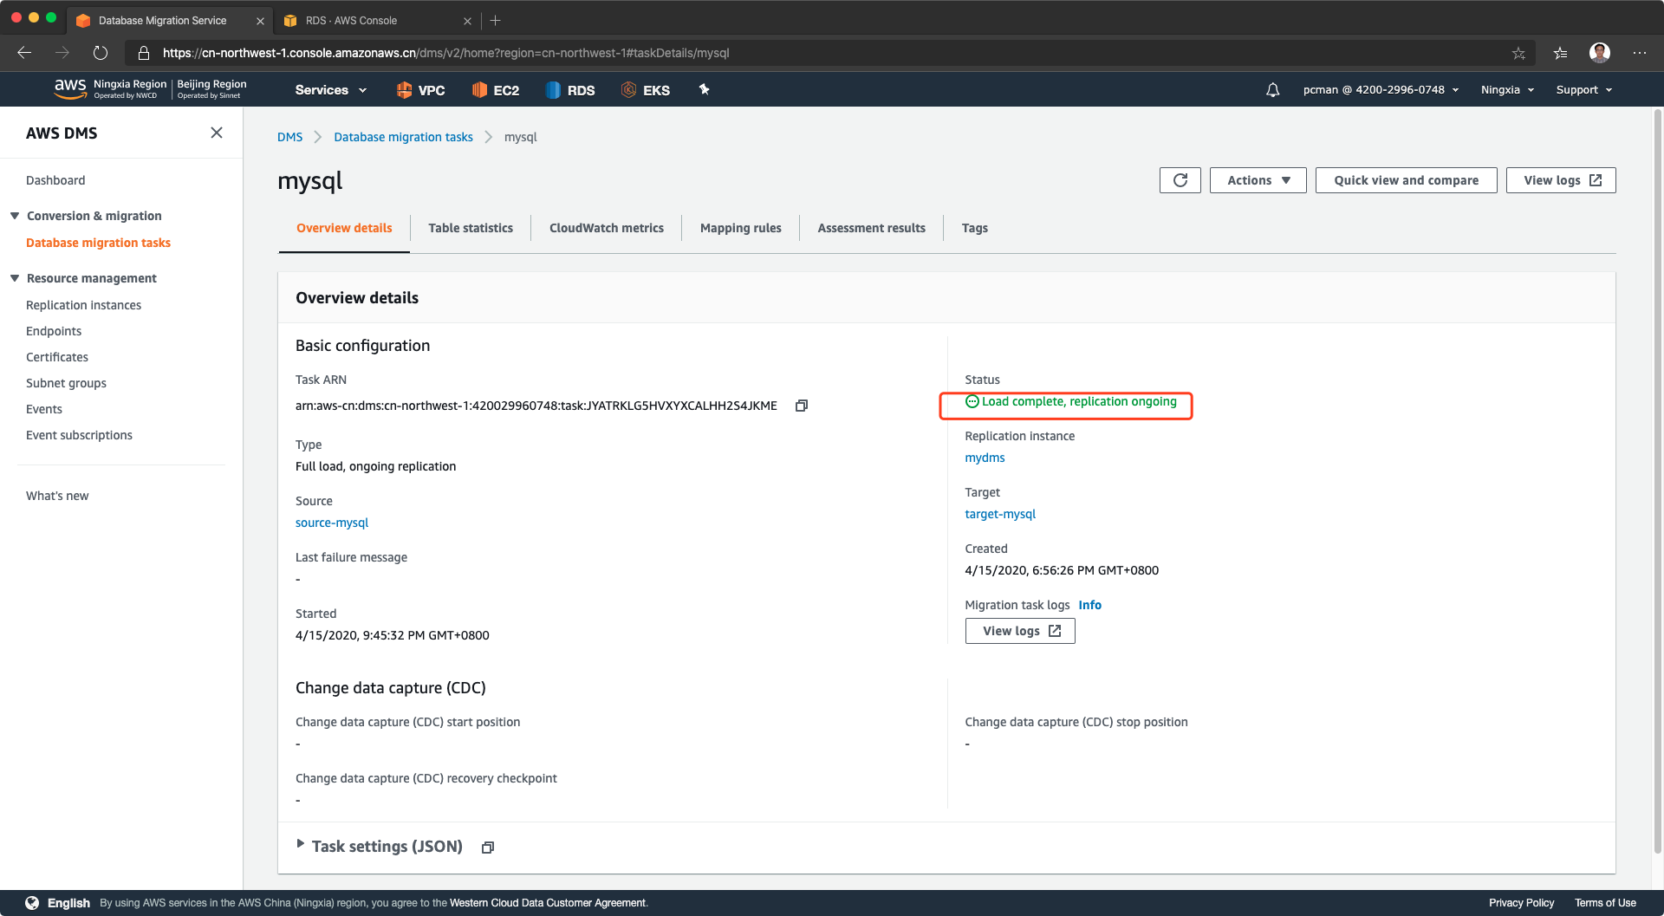Open the notifications bell
This screenshot has width=1664, height=916.
[1272, 90]
